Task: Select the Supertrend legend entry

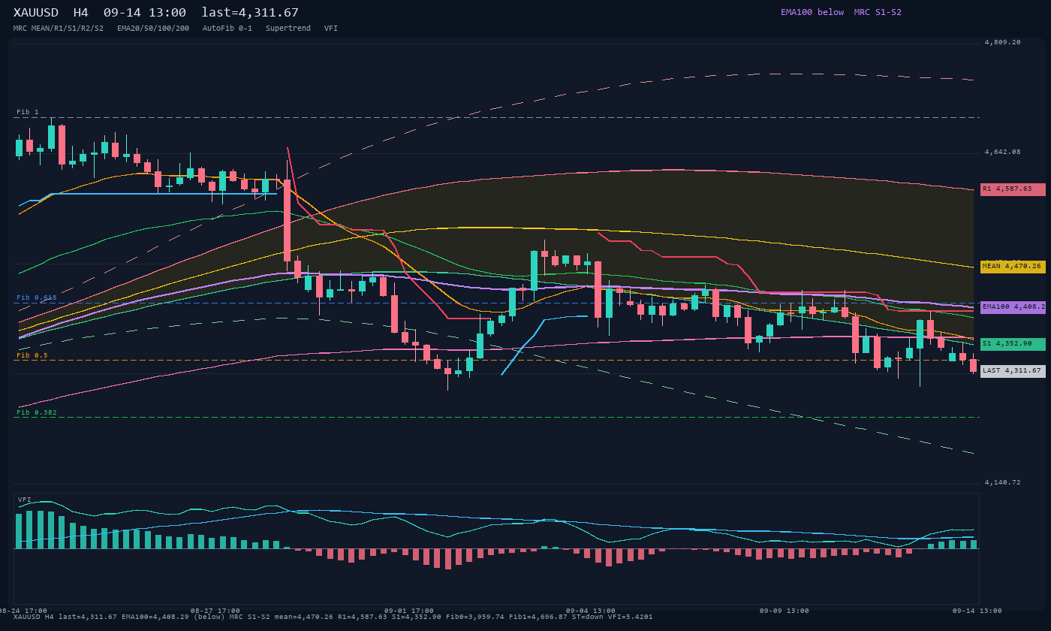Action: point(288,28)
